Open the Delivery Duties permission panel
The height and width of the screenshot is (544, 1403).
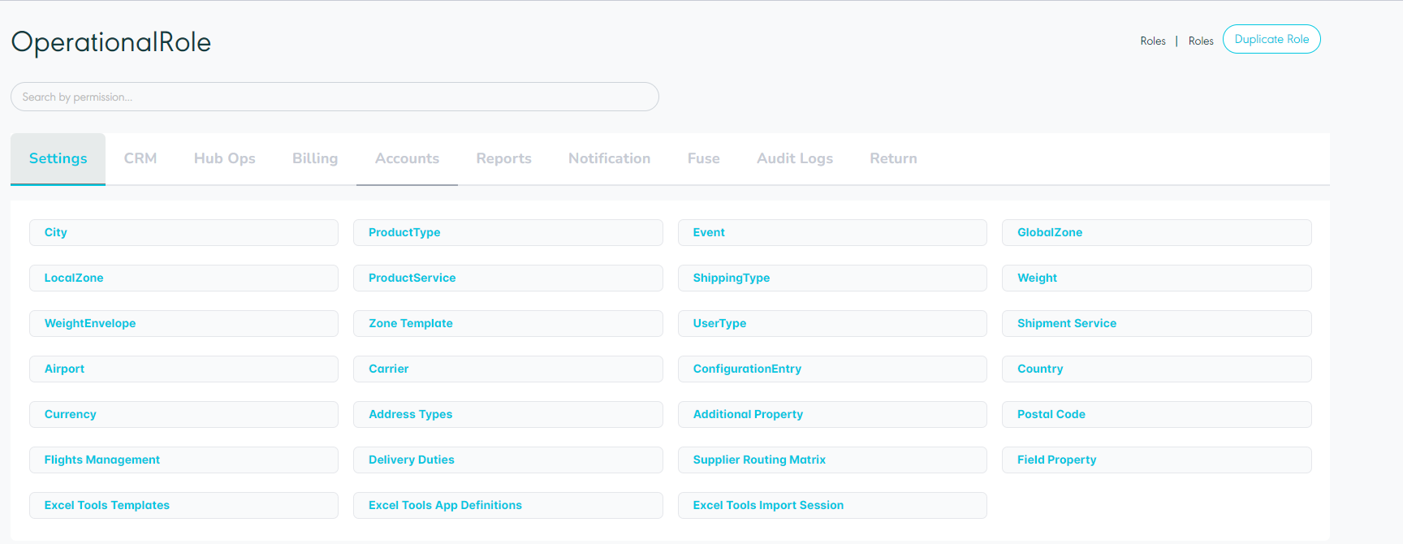(x=508, y=460)
